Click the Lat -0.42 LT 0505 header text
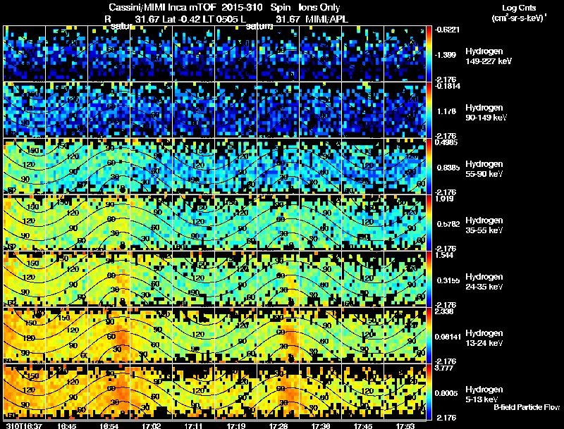 200,19
